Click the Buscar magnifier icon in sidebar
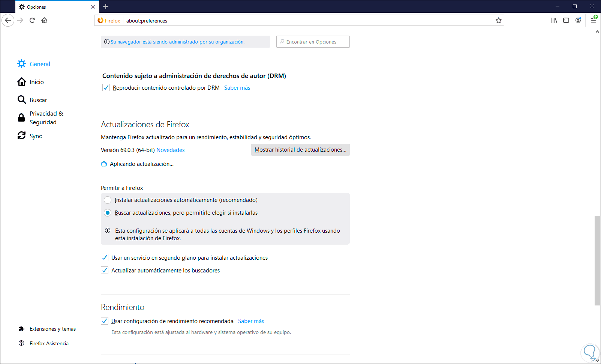 tap(22, 100)
